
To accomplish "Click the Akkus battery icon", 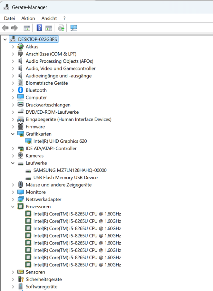I will [20, 47].
